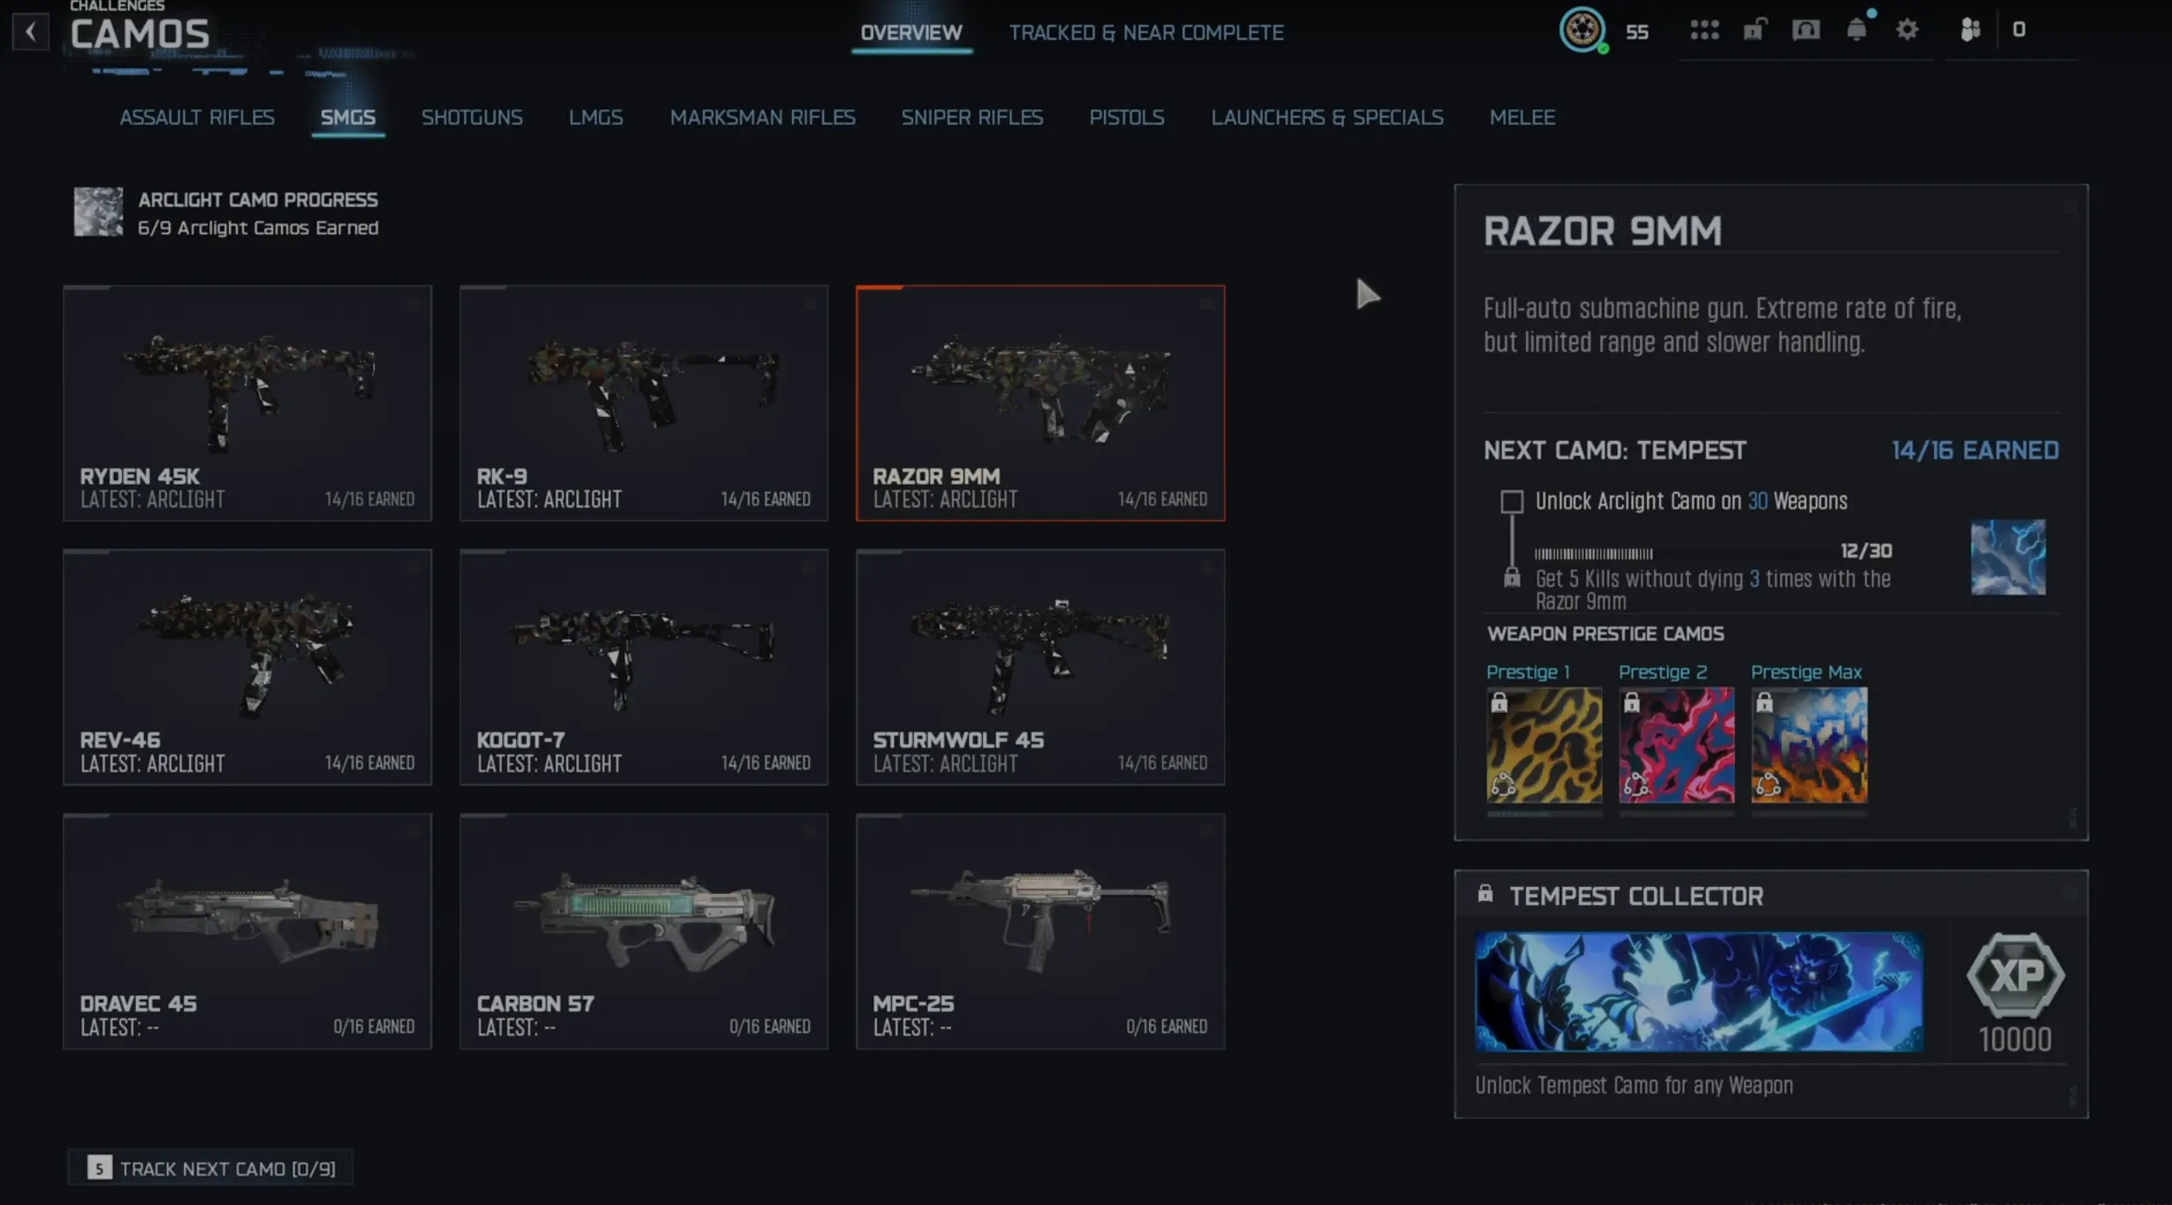Select the Prestige 1 camo swatch
This screenshot has height=1205, width=2172.
pos(1543,745)
